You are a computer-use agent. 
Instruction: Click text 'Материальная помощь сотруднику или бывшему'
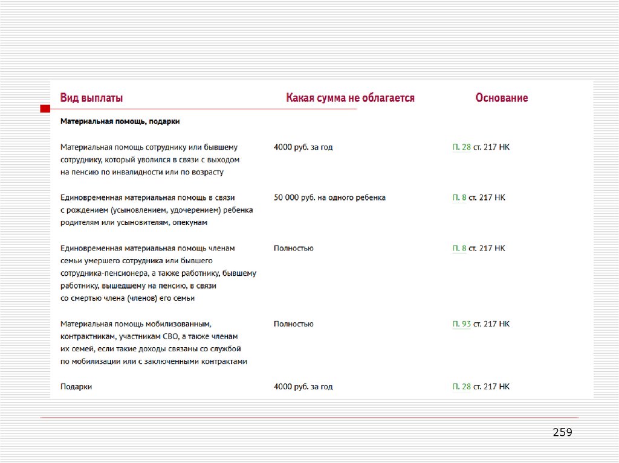coord(149,147)
